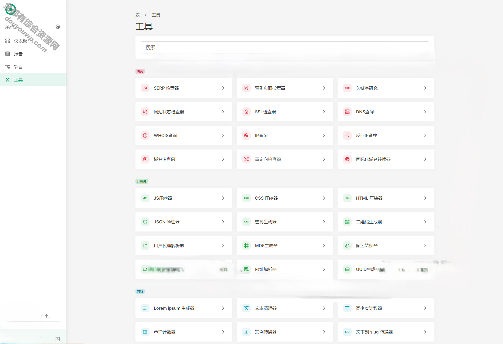Open the 反向IP查找 search icon
Viewport: 503px width, 344px height.
[x=347, y=135]
